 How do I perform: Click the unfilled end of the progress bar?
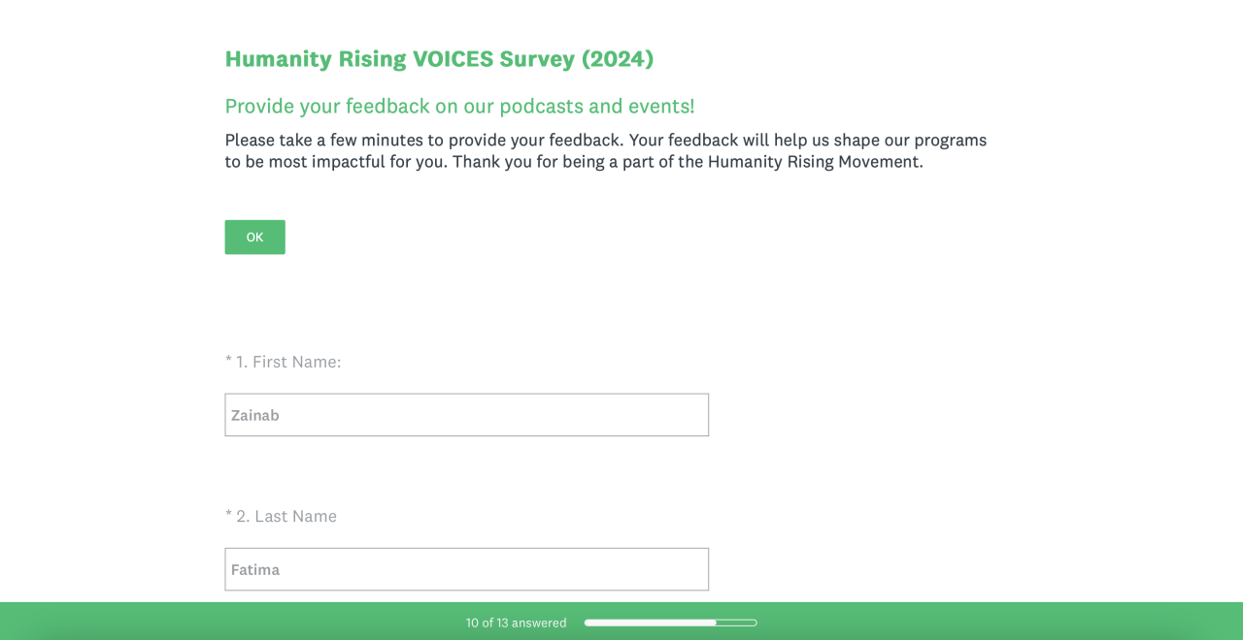tap(737, 623)
